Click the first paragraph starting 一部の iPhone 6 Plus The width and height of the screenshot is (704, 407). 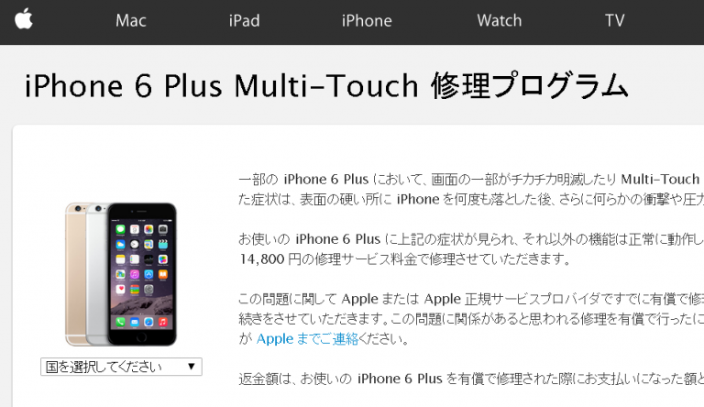(x=471, y=189)
